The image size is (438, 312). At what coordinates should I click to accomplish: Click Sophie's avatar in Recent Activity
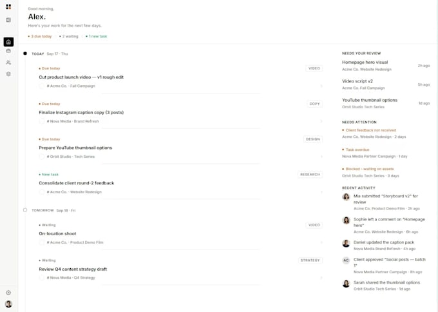point(346,220)
